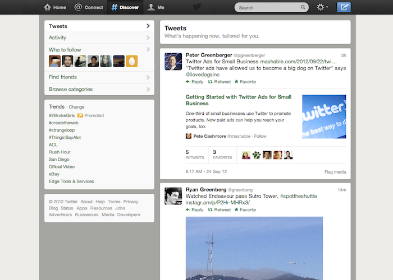Favorite Ryan Greenberg's tweet
The height and width of the screenshot is (280, 393).
pos(245,210)
